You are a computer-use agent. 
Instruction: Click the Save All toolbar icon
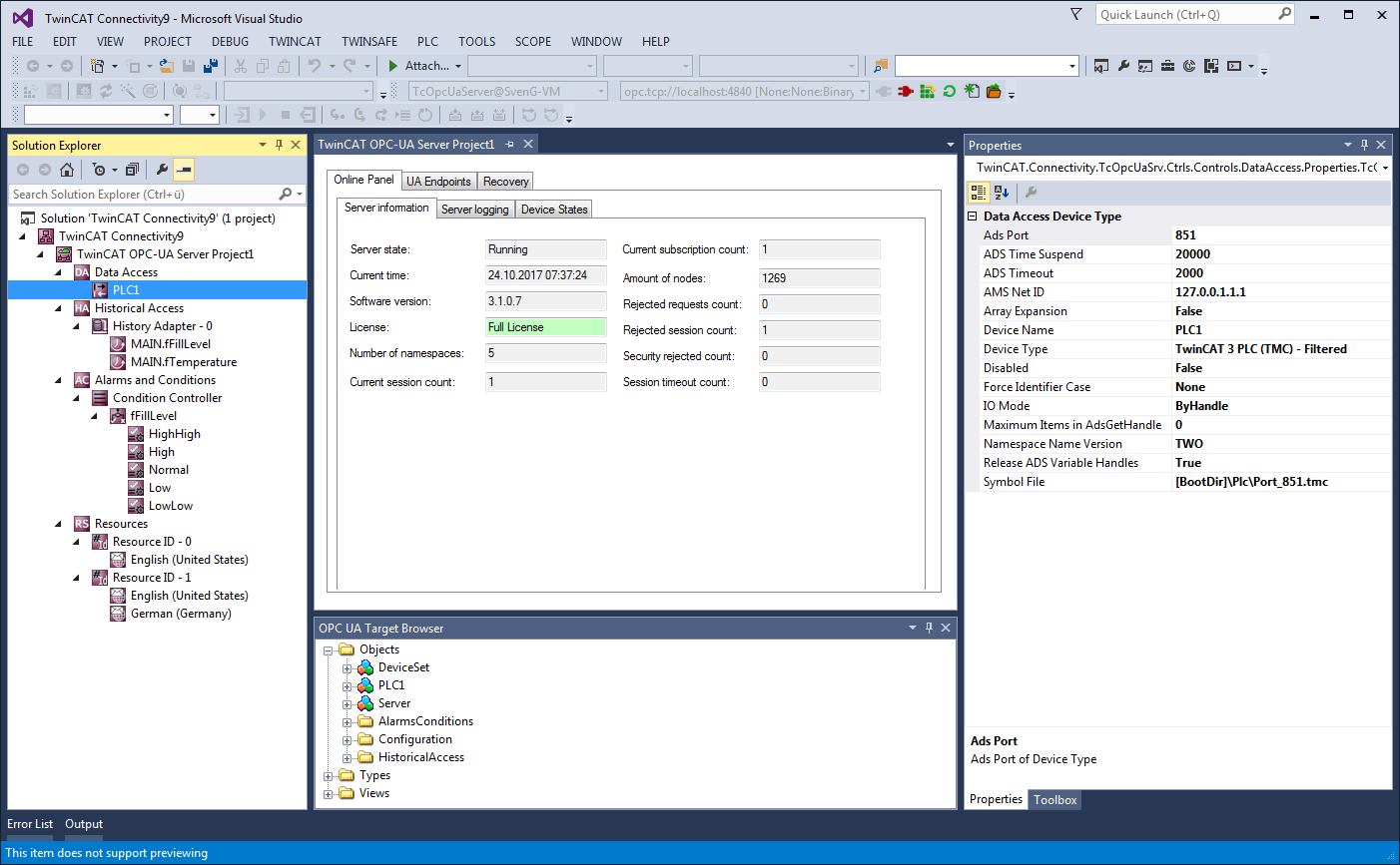coord(210,66)
